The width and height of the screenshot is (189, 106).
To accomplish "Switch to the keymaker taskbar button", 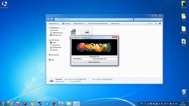I will 76,104.
